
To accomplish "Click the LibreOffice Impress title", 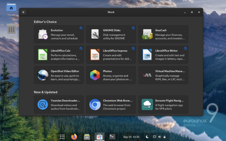I will (115, 51).
